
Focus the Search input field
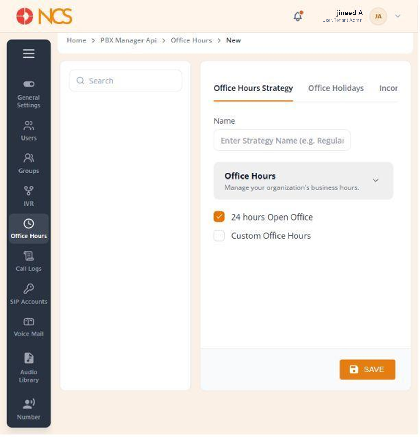(125, 81)
